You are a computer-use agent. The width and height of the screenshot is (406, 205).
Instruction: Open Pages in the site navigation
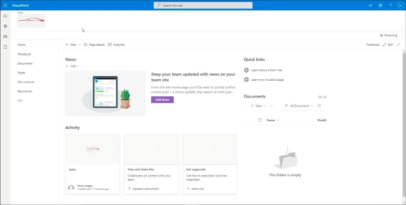(x=21, y=73)
